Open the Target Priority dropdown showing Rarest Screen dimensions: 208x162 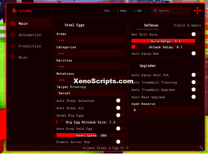click(x=91, y=93)
